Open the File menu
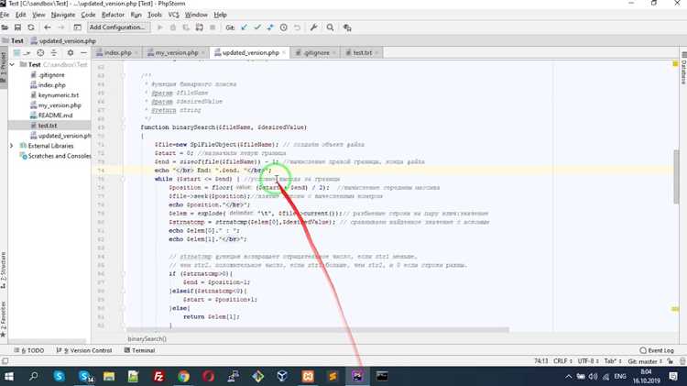 (x=5, y=15)
